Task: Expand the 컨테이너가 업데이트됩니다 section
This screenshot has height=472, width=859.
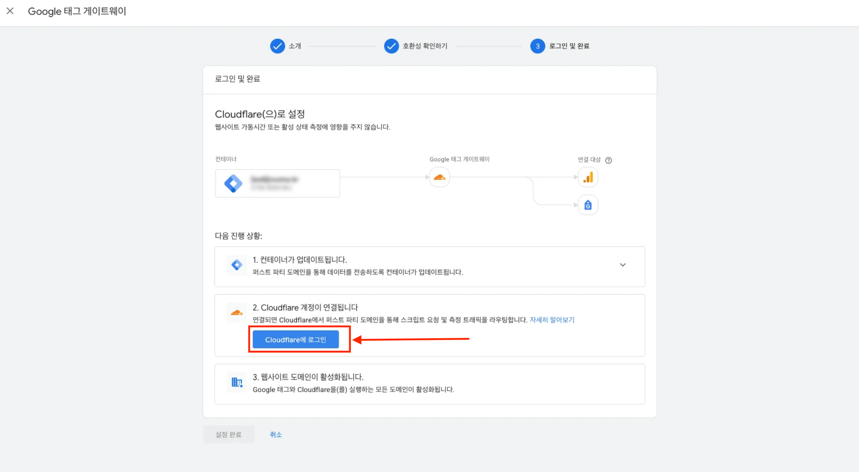Action: point(623,265)
